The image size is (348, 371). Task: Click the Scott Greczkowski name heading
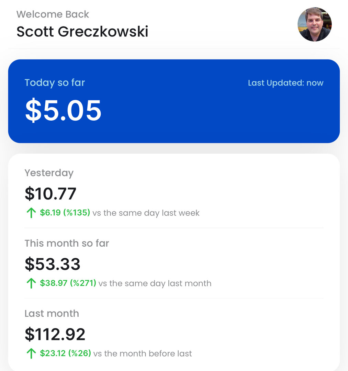coord(82,32)
